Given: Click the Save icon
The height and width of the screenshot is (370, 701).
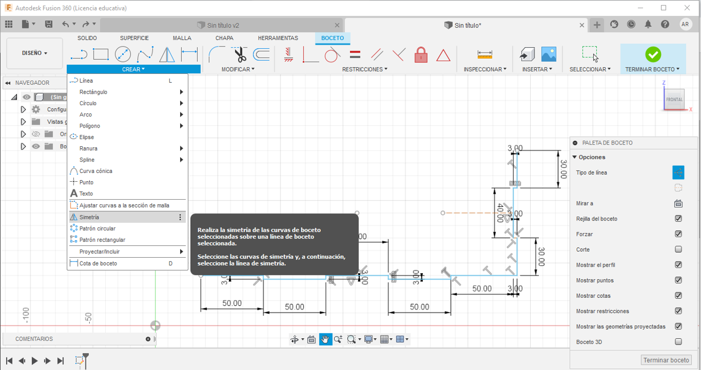Looking at the screenshot, I should (49, 24).
